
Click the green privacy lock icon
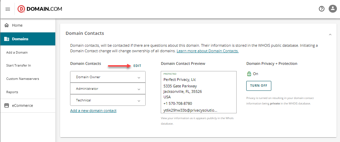(x=249, y=74)
